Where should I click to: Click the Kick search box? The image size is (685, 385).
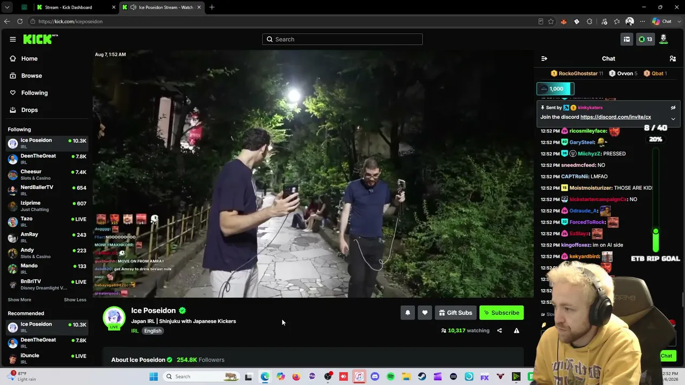click(x=342, y=39)
